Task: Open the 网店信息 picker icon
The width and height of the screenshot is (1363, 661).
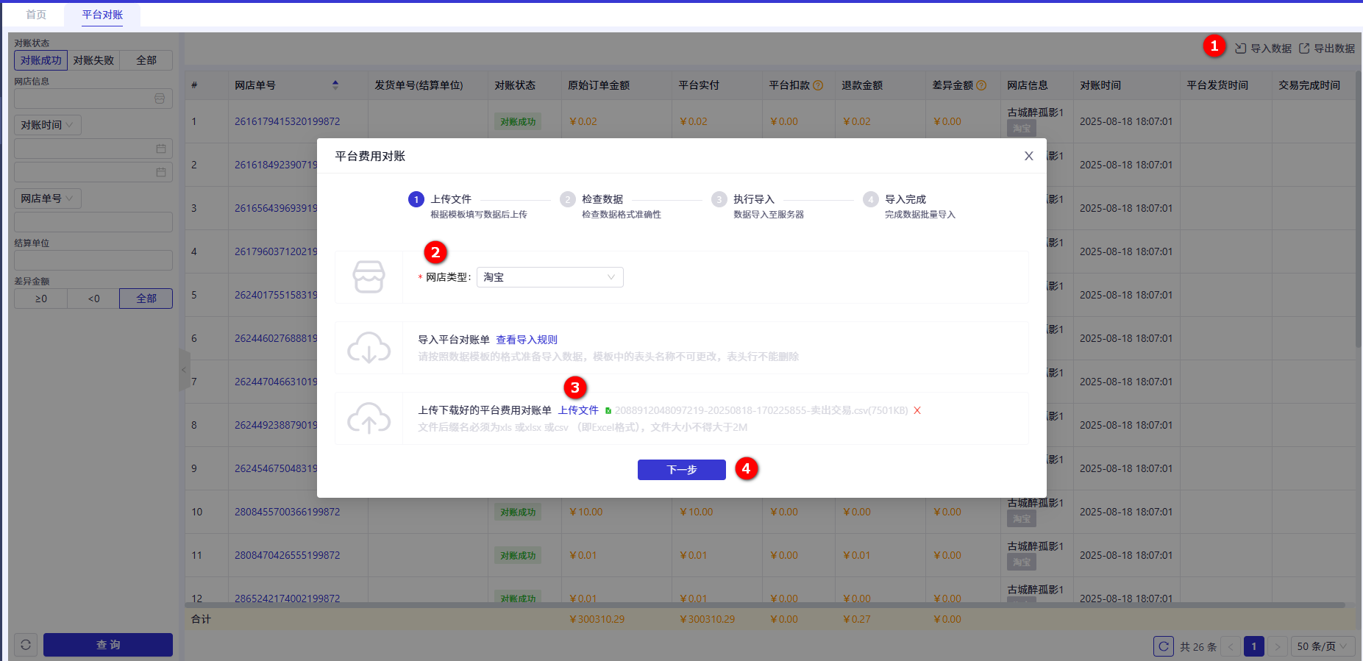Action: coord(160,99)
